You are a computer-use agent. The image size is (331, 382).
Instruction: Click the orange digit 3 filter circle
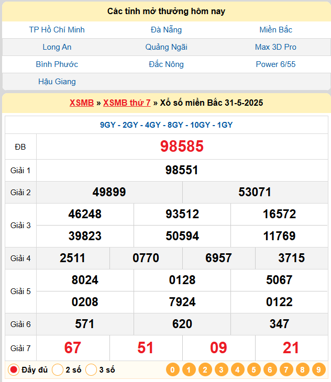point(222,369)
